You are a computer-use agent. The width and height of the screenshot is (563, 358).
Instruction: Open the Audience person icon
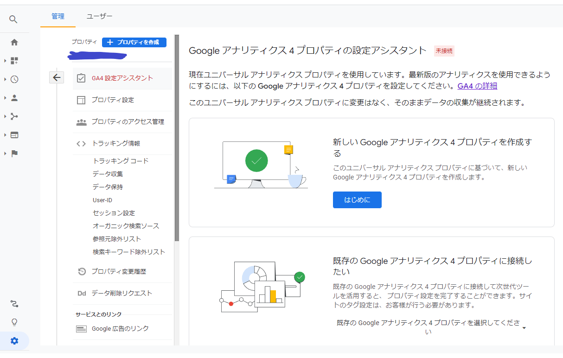tap(14, 98)
